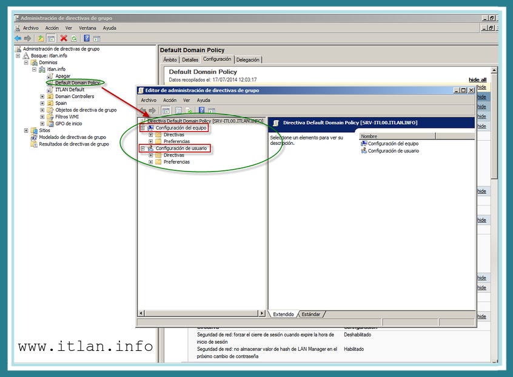Click show/hide console tree icon in editor toolbar
The width and height of the screenshot is (513, 377).
coord(166,110)
